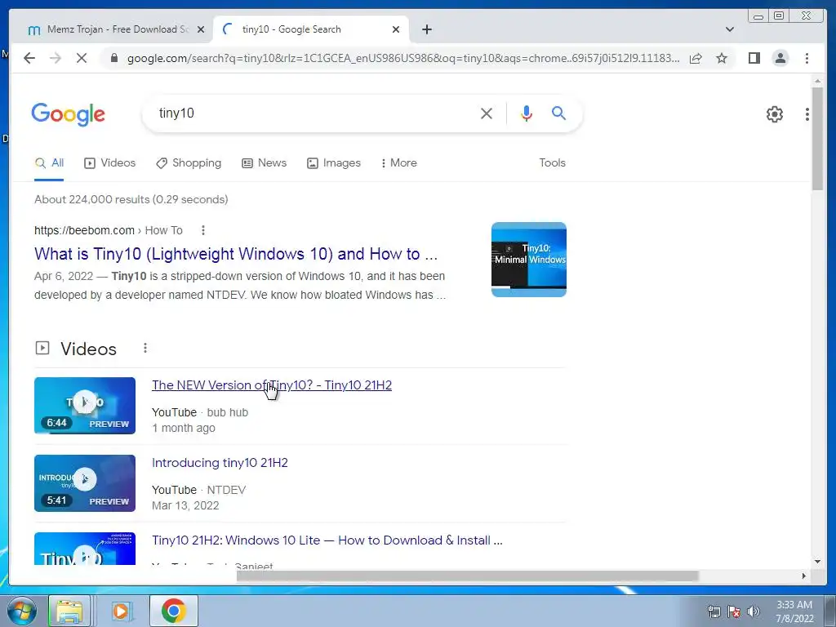Open Chrome's three-dot menu
The width and height of the screenshot is (836, 627).
807,58
